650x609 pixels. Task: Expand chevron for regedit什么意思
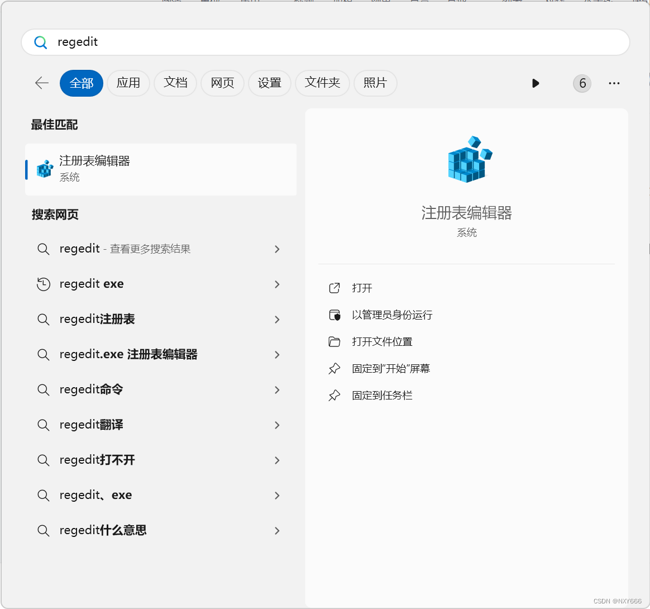coord(277,531)
